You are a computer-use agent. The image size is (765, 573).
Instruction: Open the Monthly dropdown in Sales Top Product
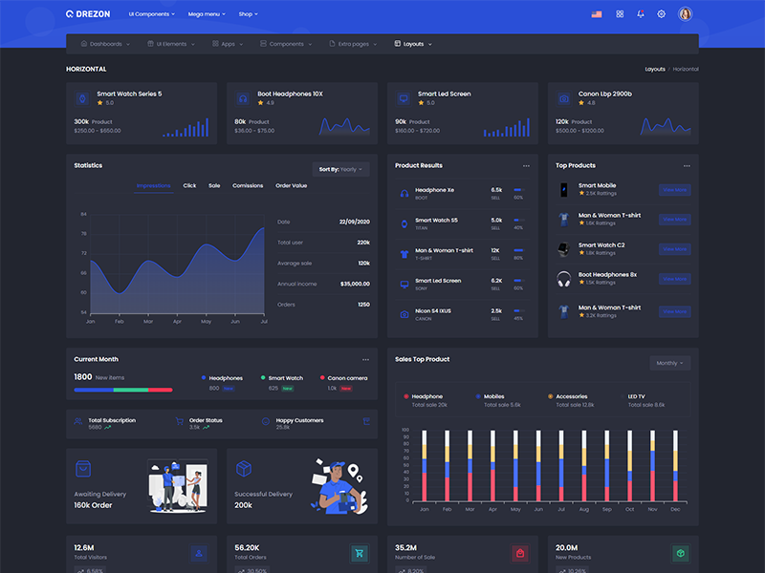(669, 363)
